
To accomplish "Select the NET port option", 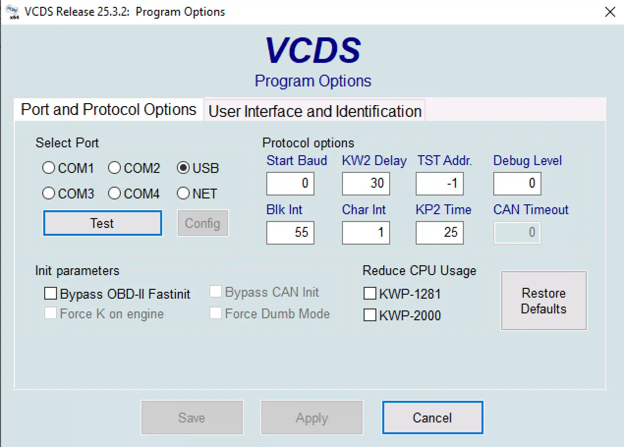I will [x=183, y=194].
